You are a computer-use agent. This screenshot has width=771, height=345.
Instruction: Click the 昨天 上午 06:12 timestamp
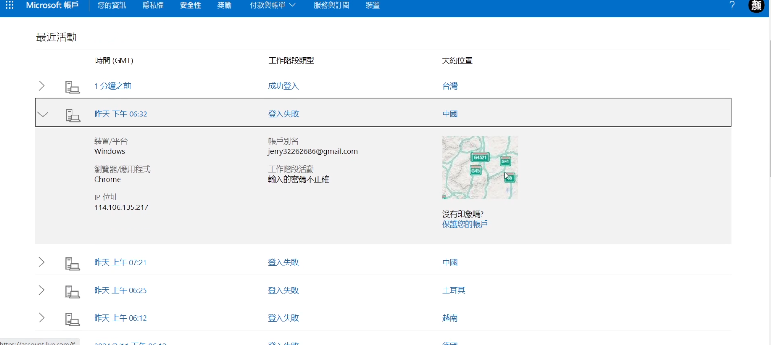tap(120, 318)
